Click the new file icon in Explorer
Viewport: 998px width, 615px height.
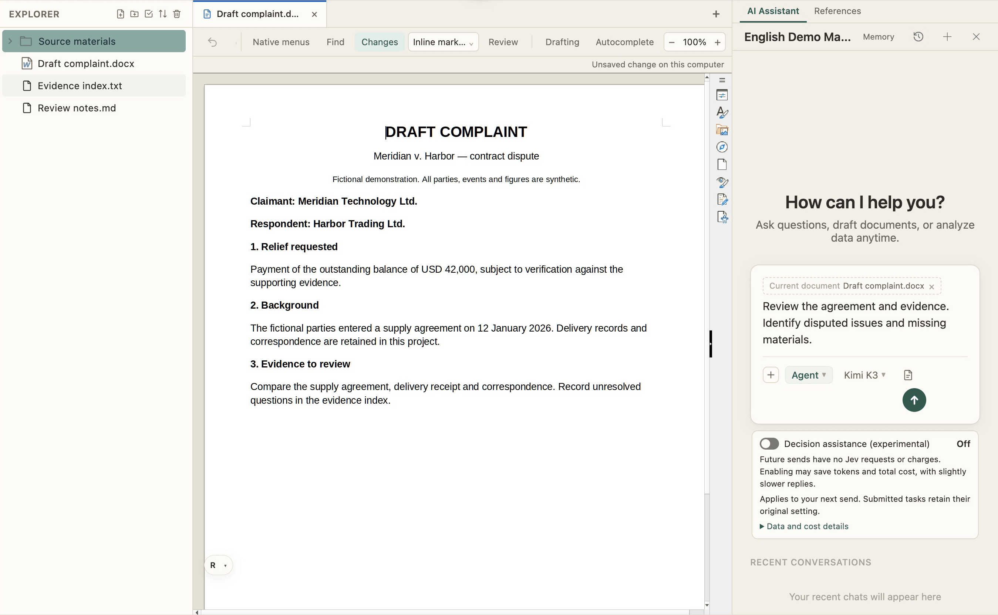pos(120,14)
